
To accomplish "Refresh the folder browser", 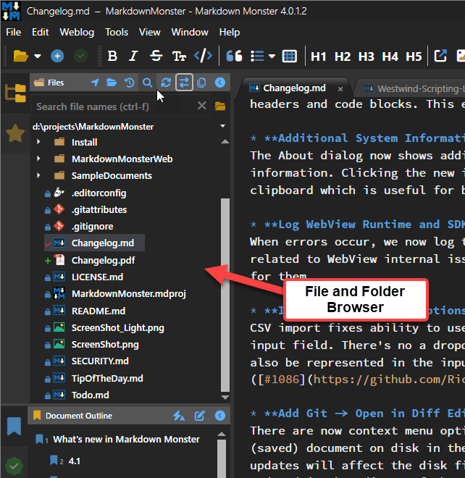I will (x=166, y=83).
